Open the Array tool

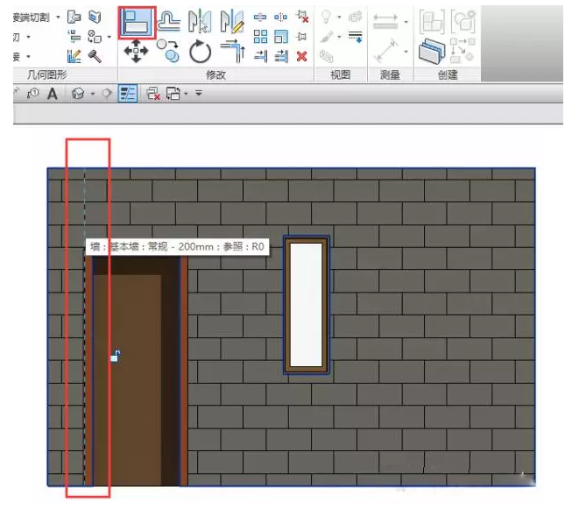(261, 36)
